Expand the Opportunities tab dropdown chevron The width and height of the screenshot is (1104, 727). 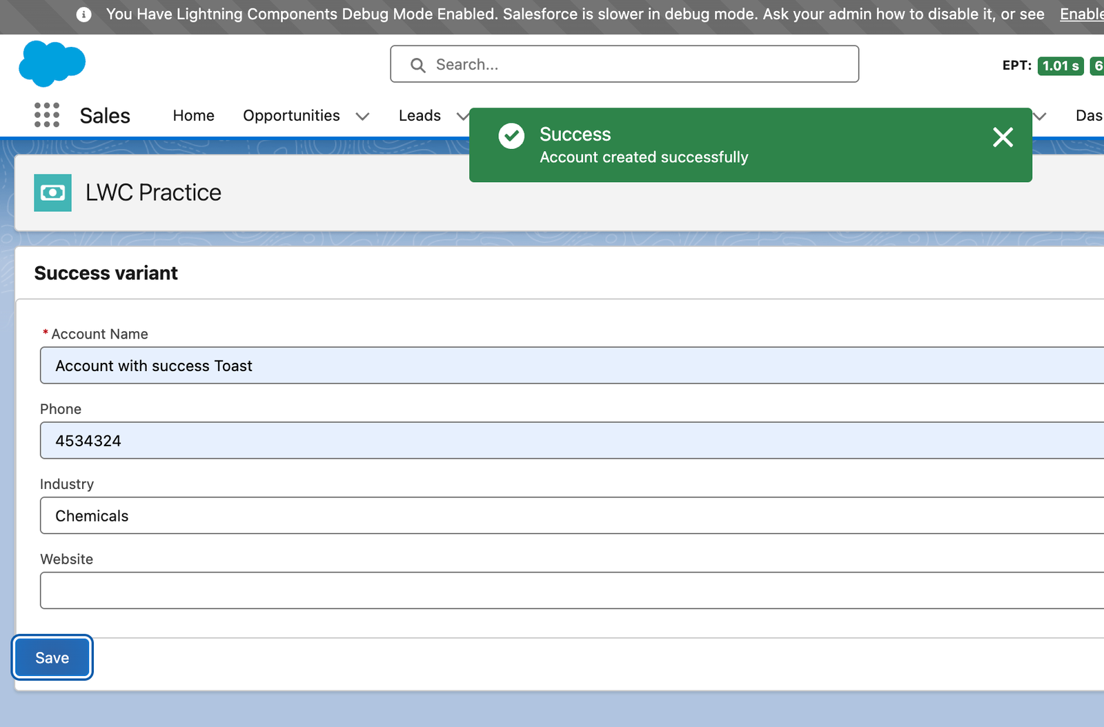pos(362,117)
